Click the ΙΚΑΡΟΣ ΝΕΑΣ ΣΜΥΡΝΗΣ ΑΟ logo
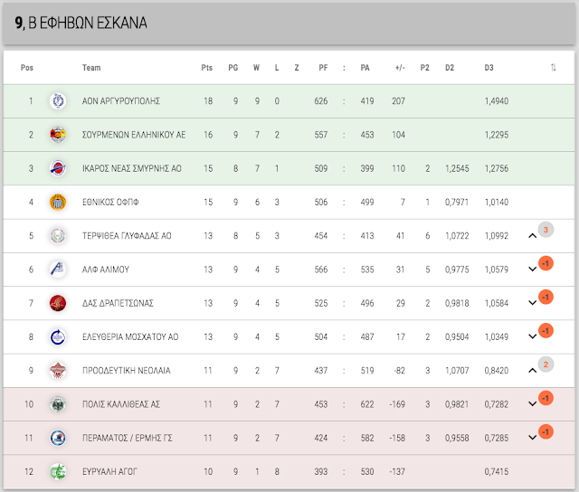Screen dimensions: 579x492 58,168
